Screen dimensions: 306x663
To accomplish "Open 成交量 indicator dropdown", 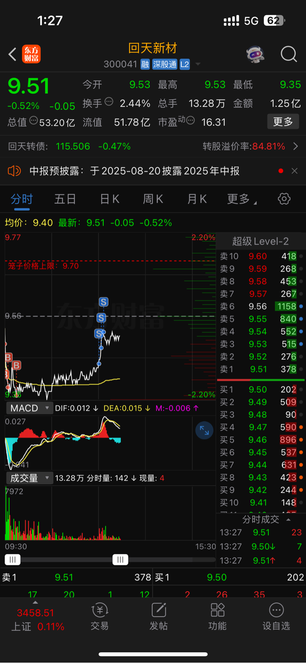I will 29,478.
